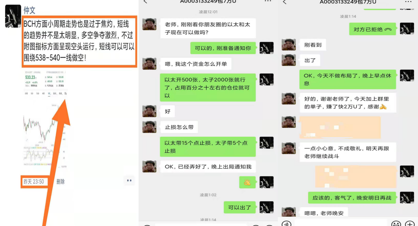Tap the 可以出了 message bubble
The width and height of the screenshot is (418, 226).
pyautogui.click(x=239, y=208)
